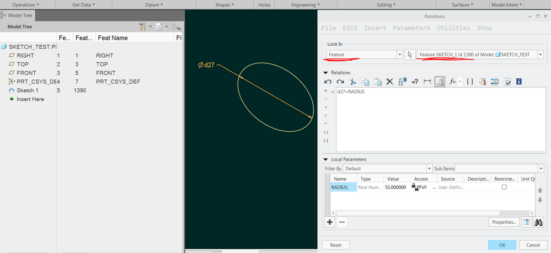Screen dimensions: 551x253
Task: Collapse the Local Parameters section
Action: [x=326, y=159]
